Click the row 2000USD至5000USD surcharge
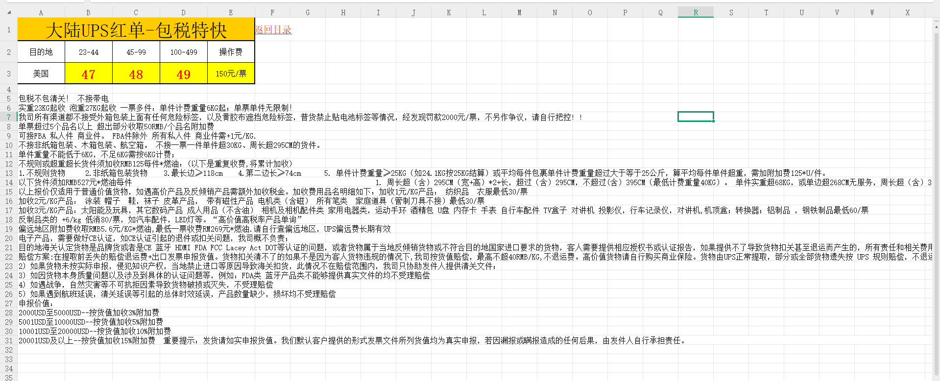Image resolution: width=940 pixels, height=381 pixels. coord(89,312)
